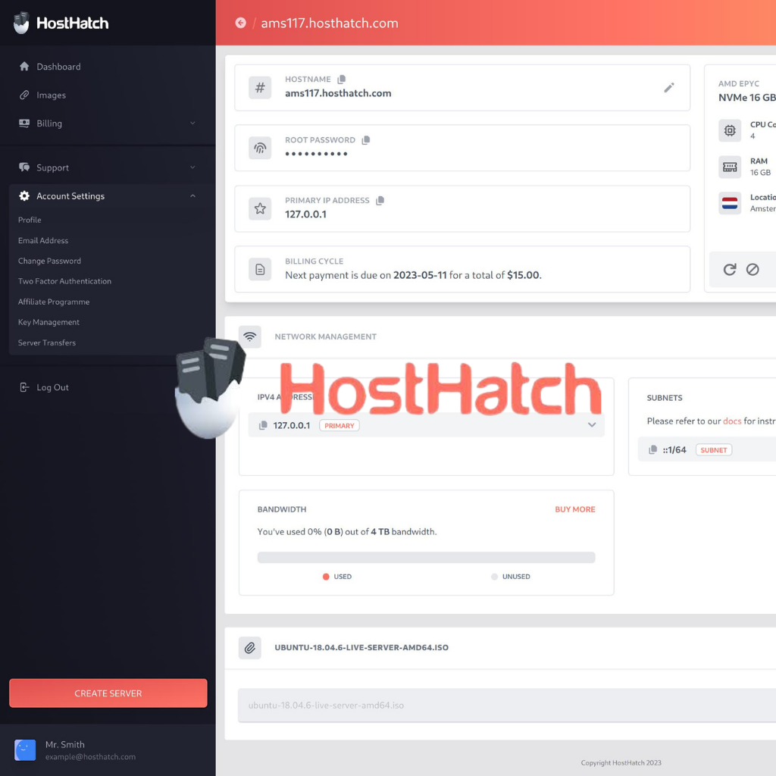The width and height of the screenshot is (776, 776).
Task: Click the 16 GB RAM value
Action: 760,173
